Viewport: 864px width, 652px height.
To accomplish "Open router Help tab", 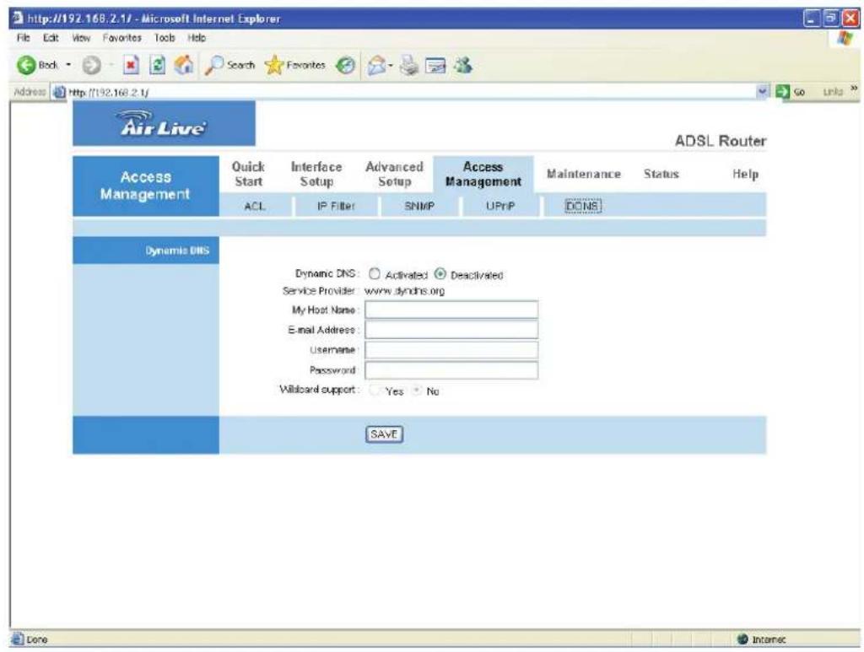I will point(745,174).
